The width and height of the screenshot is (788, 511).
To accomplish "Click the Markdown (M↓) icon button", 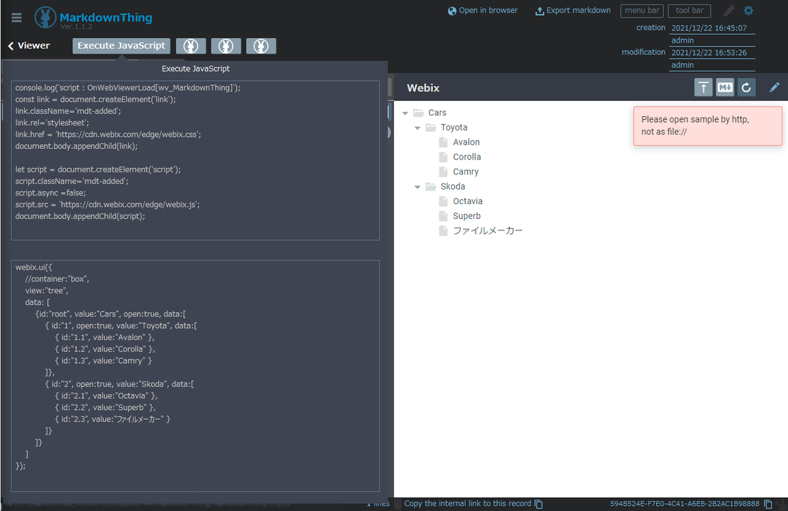I will [x=725, y=87].
